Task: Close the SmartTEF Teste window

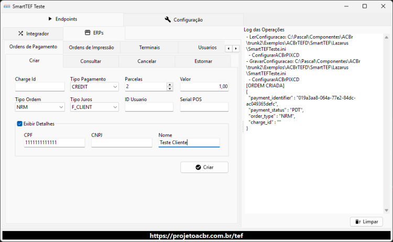Action: 383,6
